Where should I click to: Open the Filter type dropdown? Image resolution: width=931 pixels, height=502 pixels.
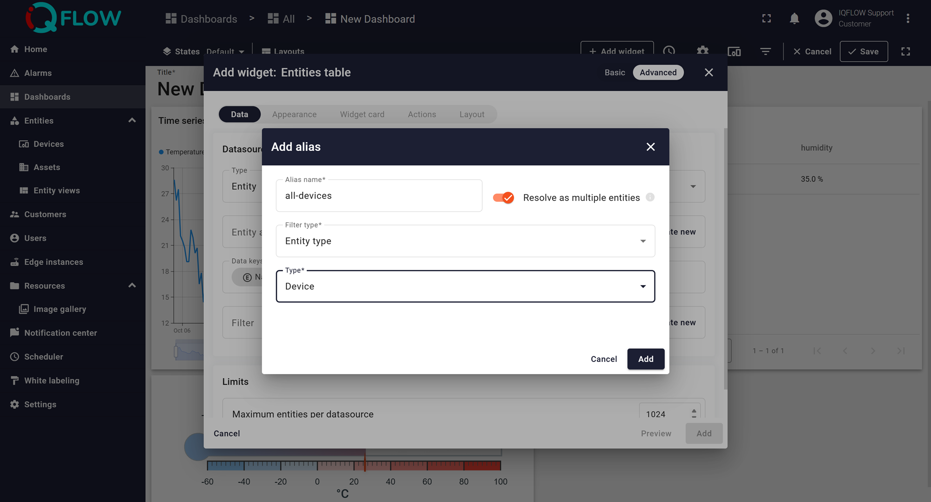(465, 241)
